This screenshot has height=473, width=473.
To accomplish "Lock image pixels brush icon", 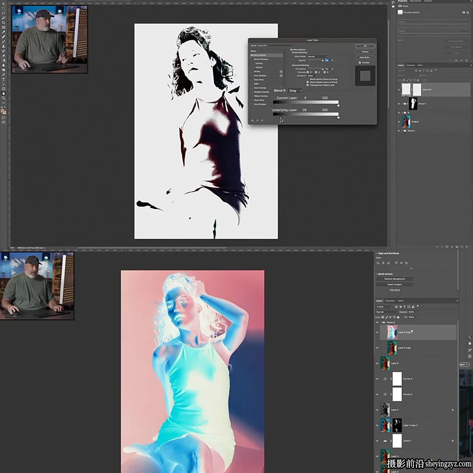I will (x=387, y=317).
